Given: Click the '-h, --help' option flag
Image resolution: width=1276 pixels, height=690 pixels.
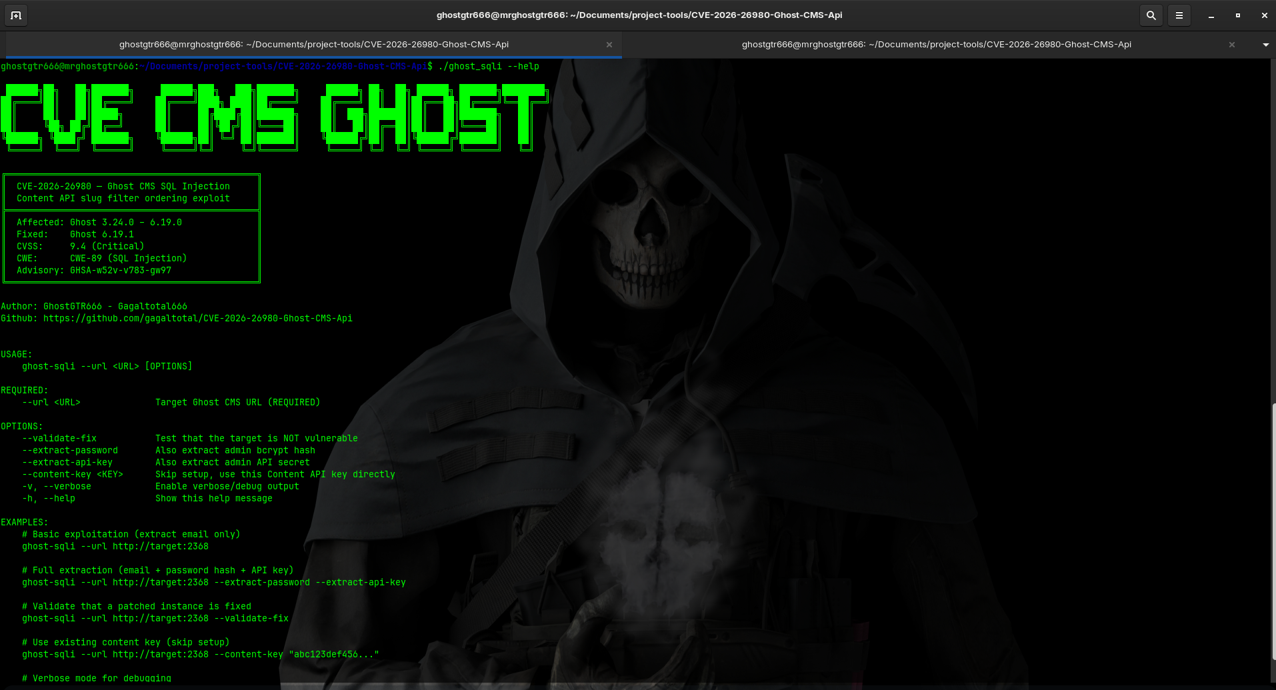Looking at the screenshot, I should [x=49, y=499].
